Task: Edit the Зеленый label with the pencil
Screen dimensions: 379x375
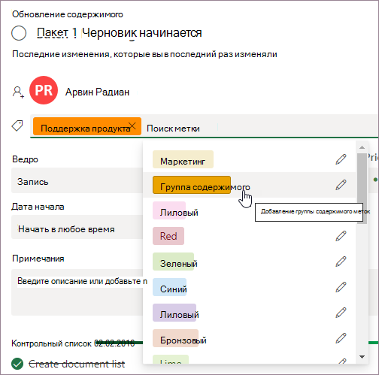Action: tap(341, 262)
